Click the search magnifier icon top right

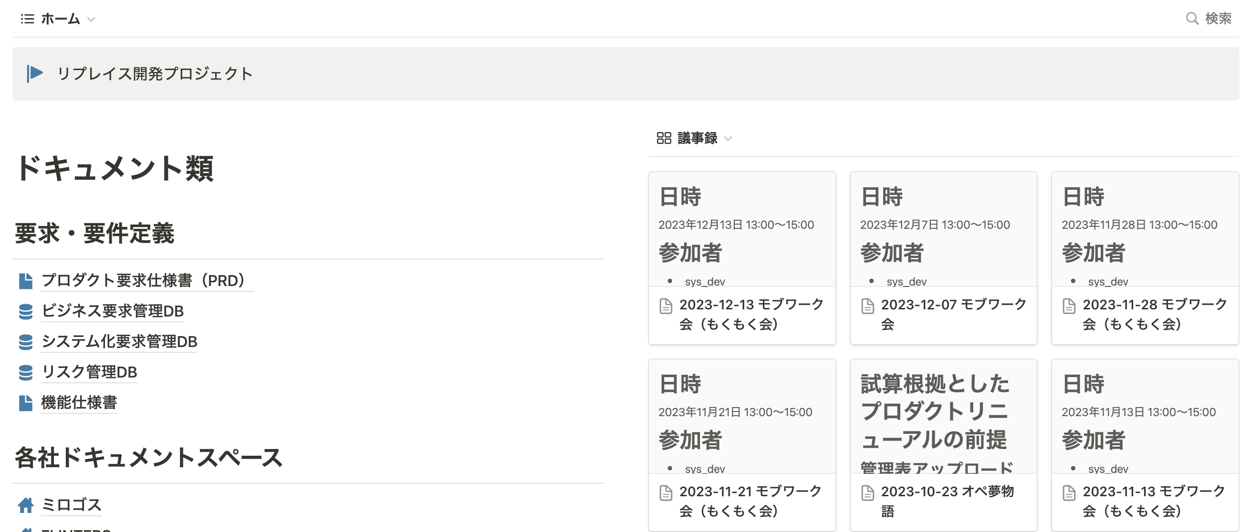(x=1191, y=19)
